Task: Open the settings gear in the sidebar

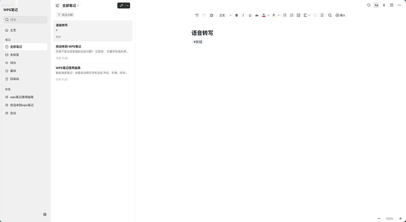Action: pos(45,214)
